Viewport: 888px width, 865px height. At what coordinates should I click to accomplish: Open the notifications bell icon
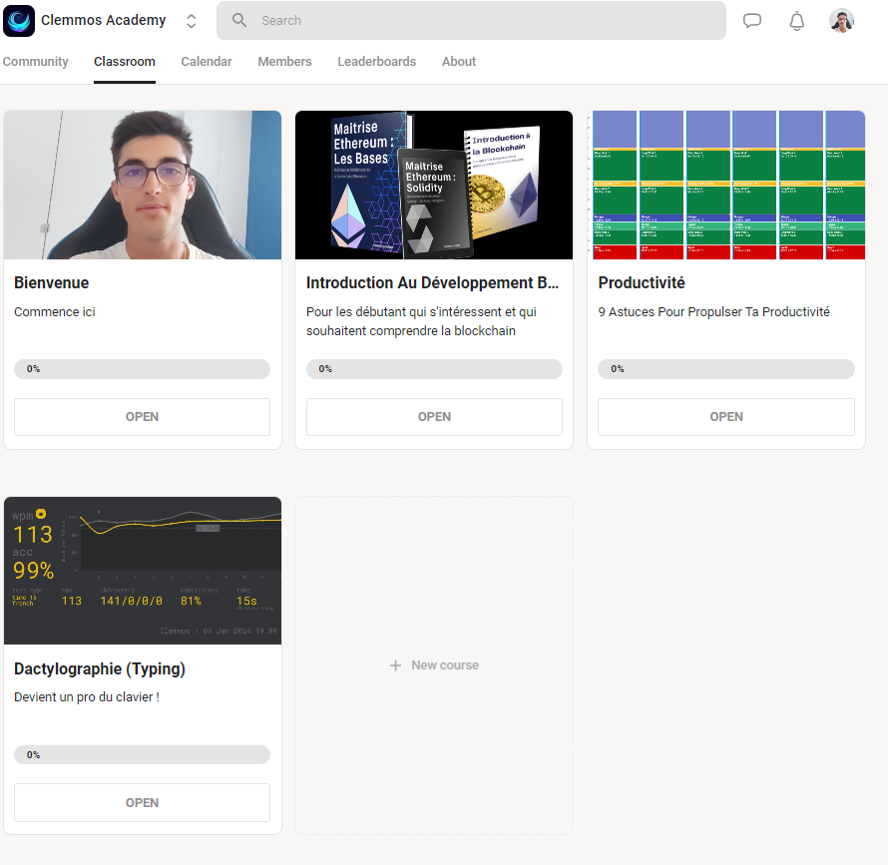tap(796, 21)
